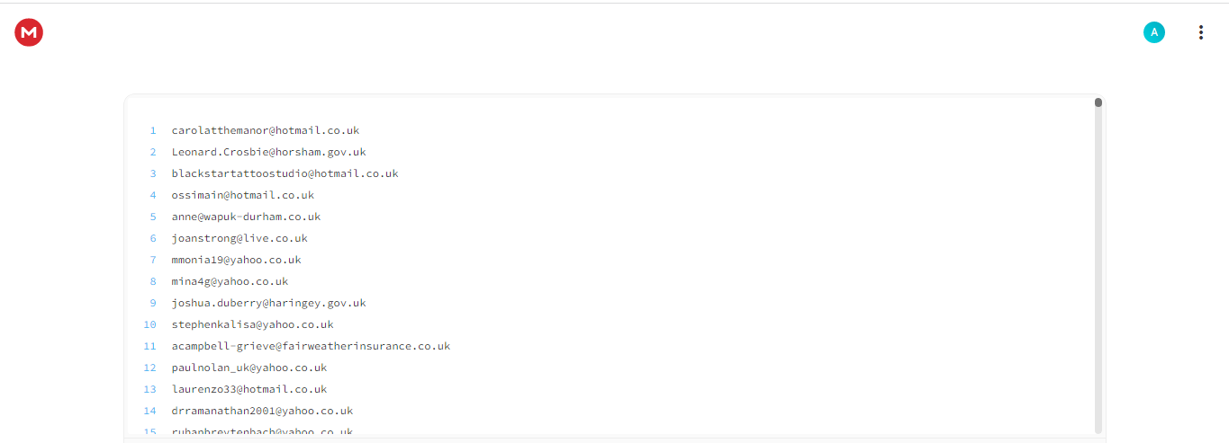Place cursor in line 7 text
1229x443 pixels.
[x=236, y=260]
